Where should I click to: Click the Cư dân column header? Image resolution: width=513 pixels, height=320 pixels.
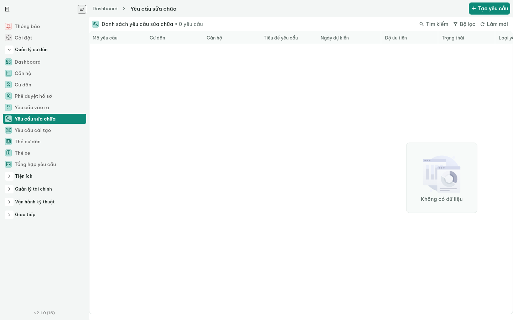click(x=175, y=38)
